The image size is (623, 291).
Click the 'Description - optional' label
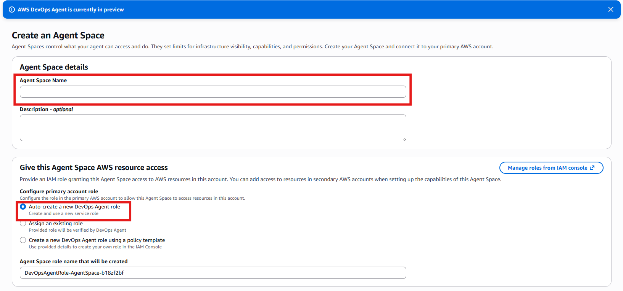coord(46,109)
